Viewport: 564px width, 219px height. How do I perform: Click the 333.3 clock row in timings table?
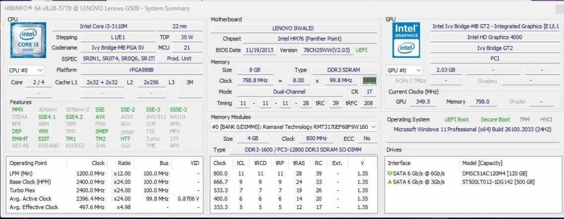[293, 207]
